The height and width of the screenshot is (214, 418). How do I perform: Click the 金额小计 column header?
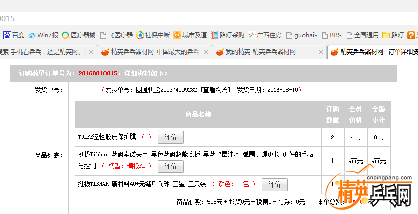[x=378, y=115]
